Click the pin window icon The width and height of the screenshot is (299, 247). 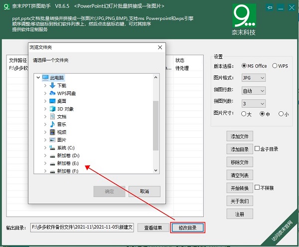pos(270,7)
